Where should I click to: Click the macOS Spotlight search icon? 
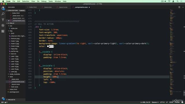point(177,1)
